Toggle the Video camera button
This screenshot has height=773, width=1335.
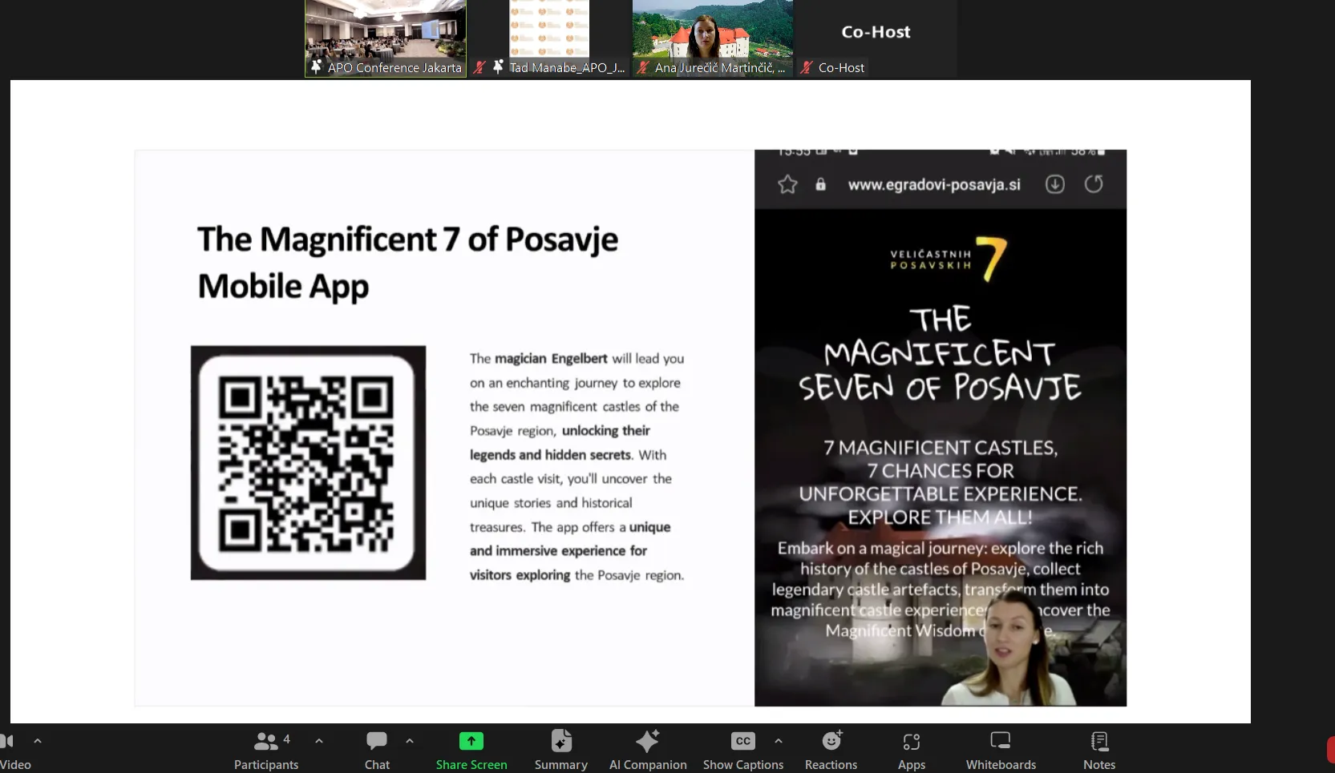pyautogui.click(x=10, y=750)
